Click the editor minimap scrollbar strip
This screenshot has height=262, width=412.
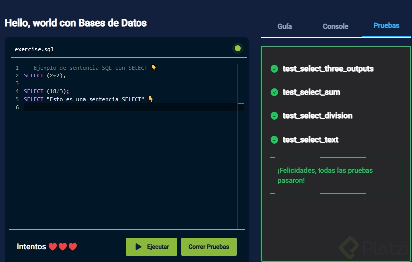pyautogui.click(x=241, y=146)
